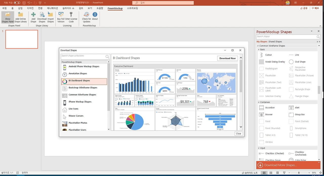Select the Cutout shape
This screenshot has width=324, height=176.
(266, 55)
